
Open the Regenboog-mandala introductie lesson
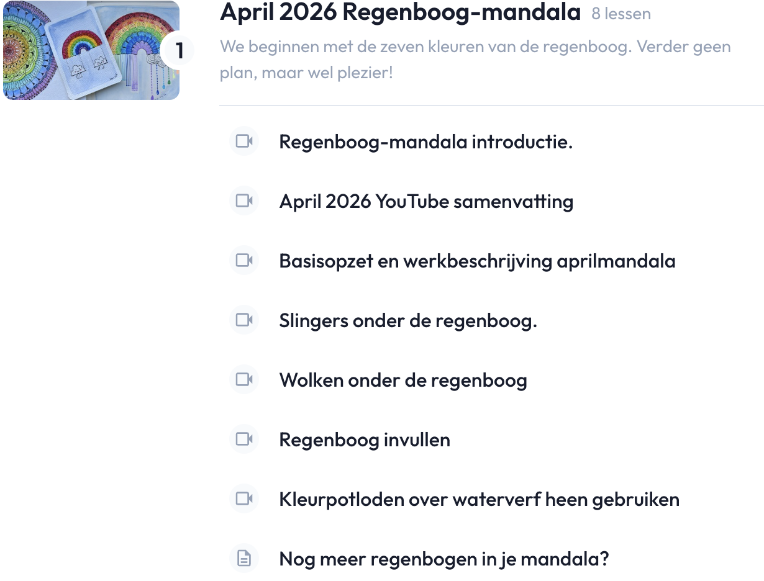coord(425,142)
